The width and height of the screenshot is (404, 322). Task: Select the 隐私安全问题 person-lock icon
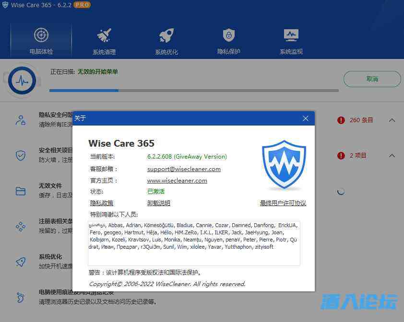coord(21,120)
